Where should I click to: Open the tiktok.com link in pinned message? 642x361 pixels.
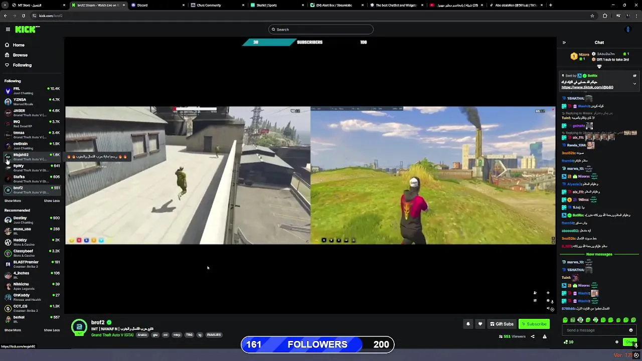[x=587, y=87]
